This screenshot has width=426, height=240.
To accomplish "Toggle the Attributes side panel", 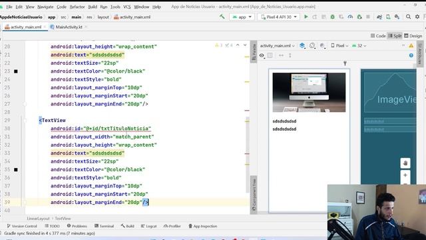I will (420, 53).
